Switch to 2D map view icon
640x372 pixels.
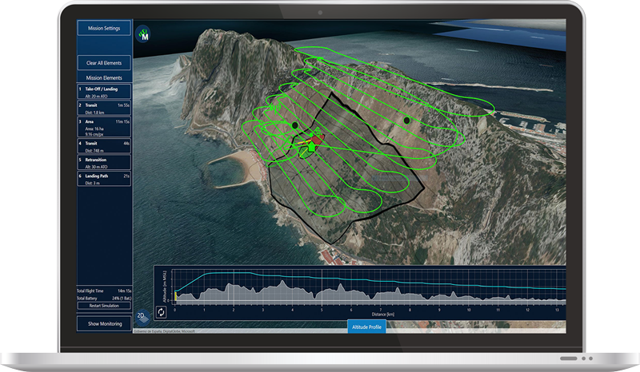click(142, 318)
